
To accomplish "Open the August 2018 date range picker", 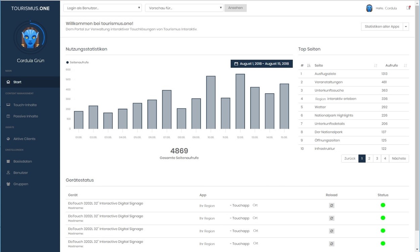I will 262,64.
